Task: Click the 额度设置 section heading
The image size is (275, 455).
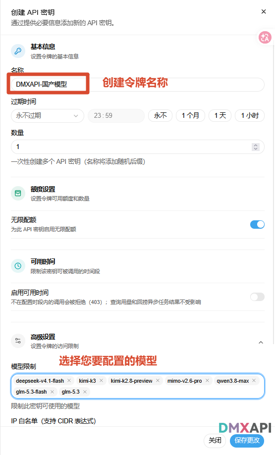Action: (x=43, y=189)
